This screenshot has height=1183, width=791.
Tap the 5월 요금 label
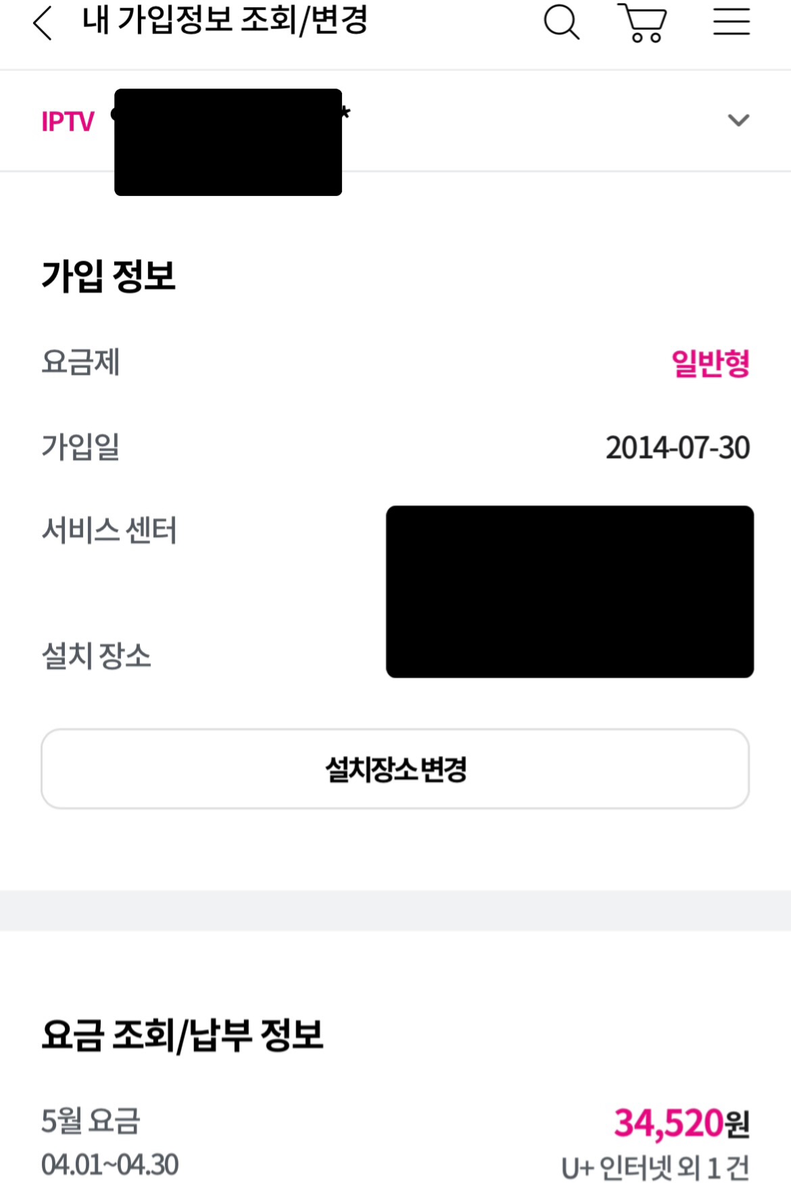[x=91, y=1121]
